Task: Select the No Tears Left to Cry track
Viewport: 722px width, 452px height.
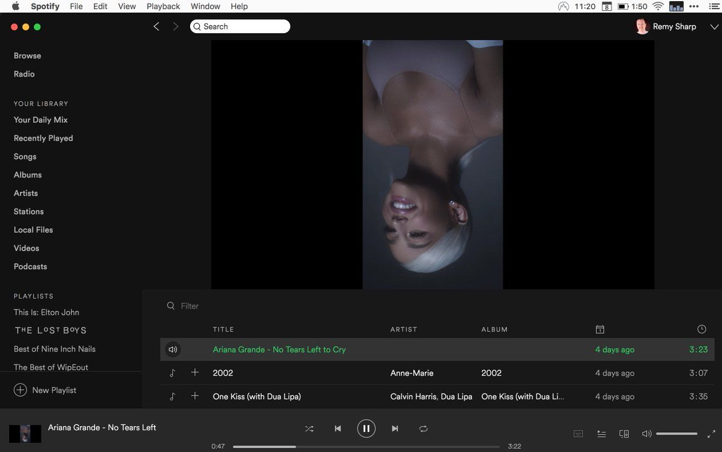Action: pyautogui.click(x=279, y=350)
